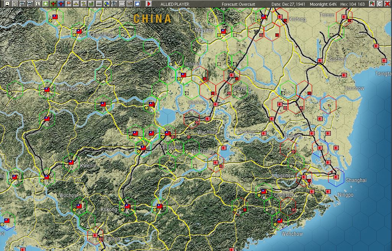The height and width of the screenshot is (251, 392).
Task: Click the 'CHINA' country label
Action: pos(153,19)
